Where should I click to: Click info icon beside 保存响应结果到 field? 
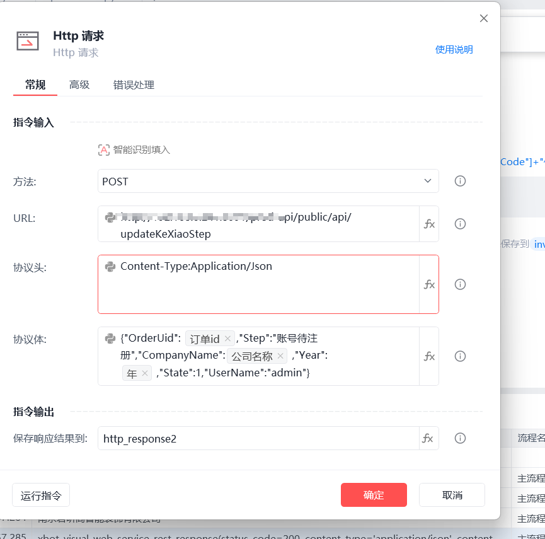click(460, 438)
